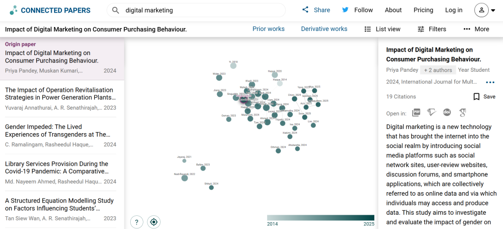Image resolution: width=503 pixels, height=229 pixels.
Task: Expand the '+ 2 authors' list
Action: [x=437, y=70]
